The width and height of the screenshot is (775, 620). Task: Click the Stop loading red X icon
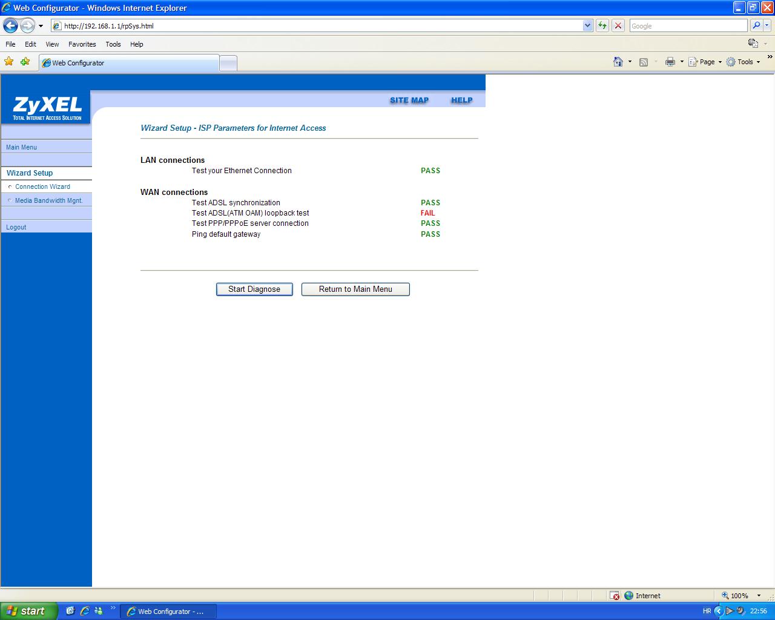tap(618, 25)
